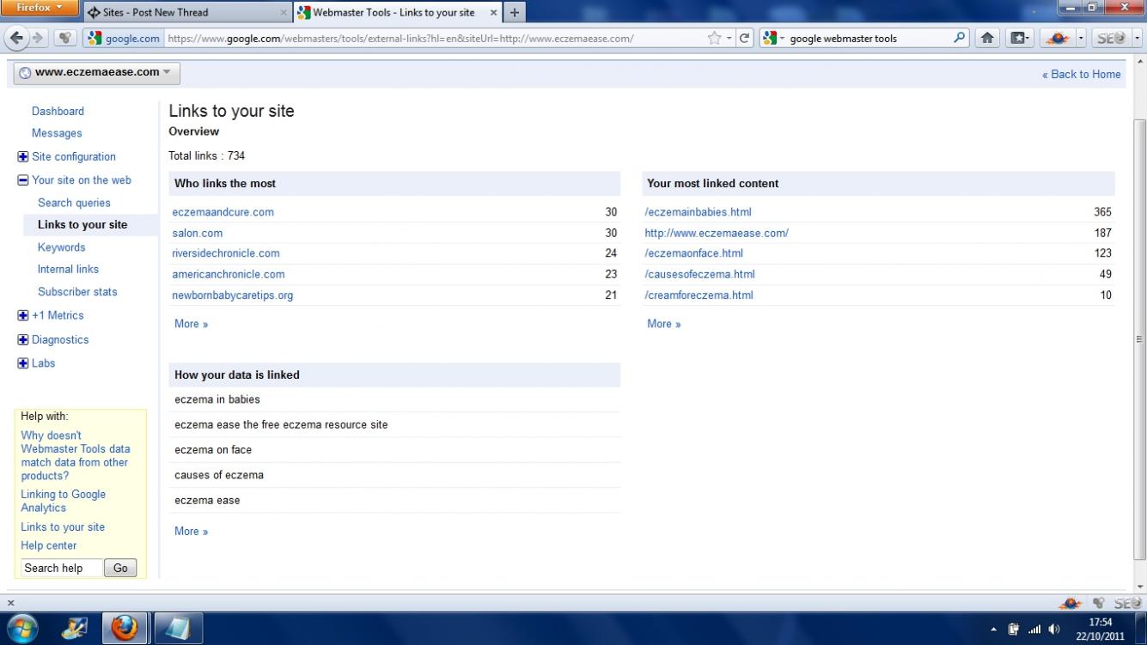
Task: Click the Search help input field
Action: [x=61, y=568]
